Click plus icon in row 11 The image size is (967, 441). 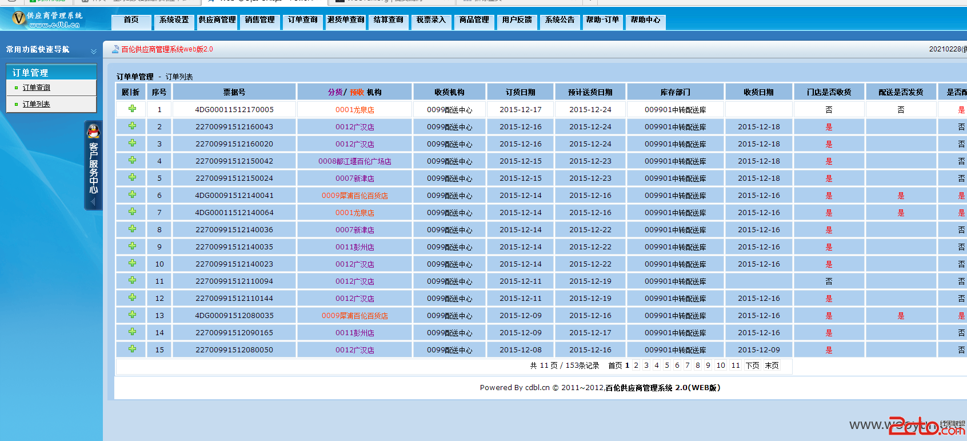pyautogui.click(x=132, y=280)
